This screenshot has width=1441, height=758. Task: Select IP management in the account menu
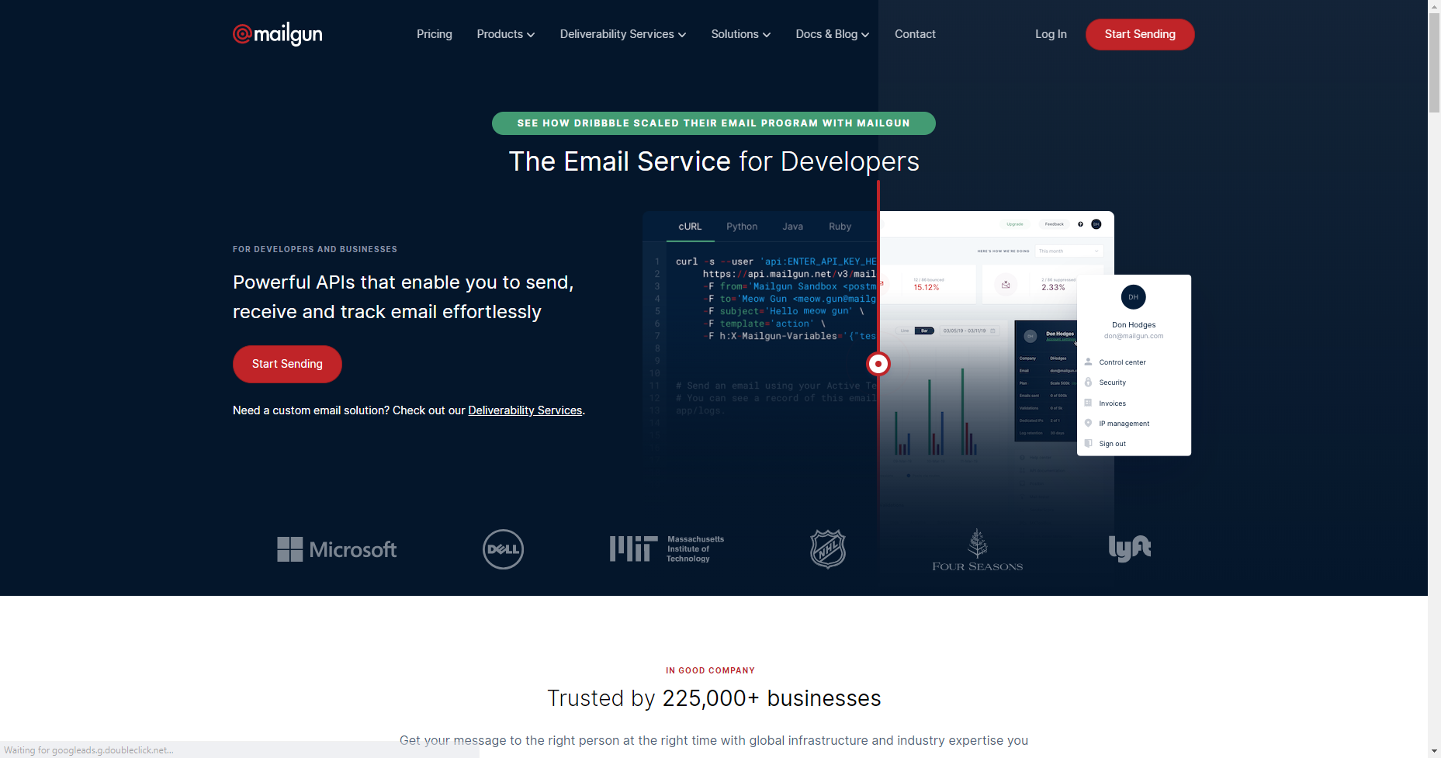point(1124,424)
